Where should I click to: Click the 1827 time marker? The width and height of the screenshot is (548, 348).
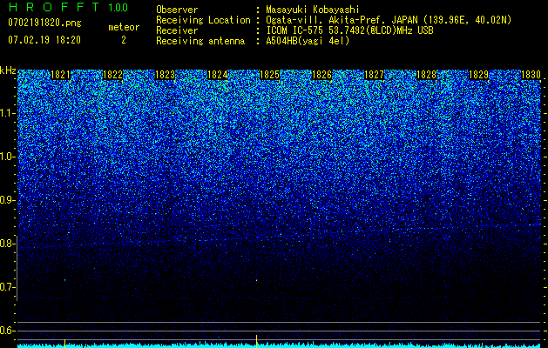click(375, 75)
